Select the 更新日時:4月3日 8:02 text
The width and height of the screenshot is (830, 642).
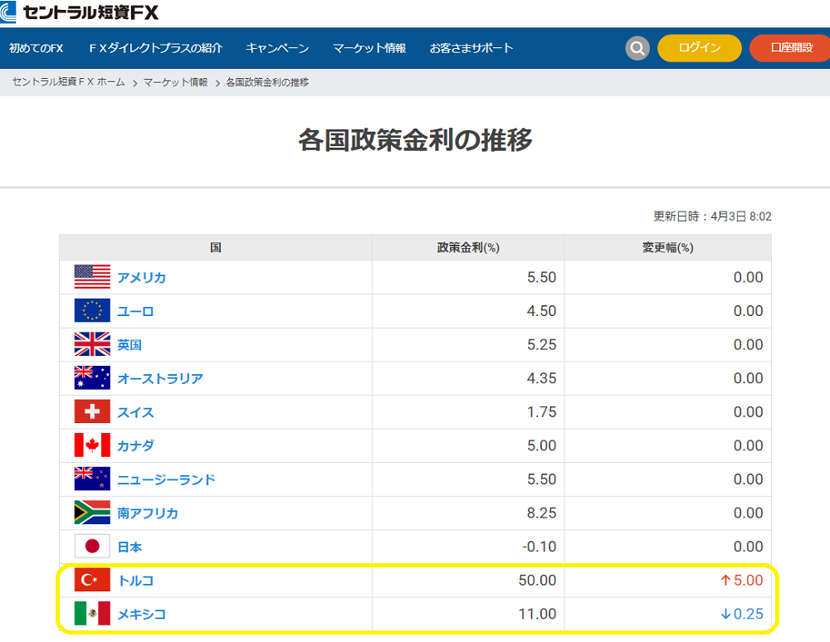(x=712, y=216)
